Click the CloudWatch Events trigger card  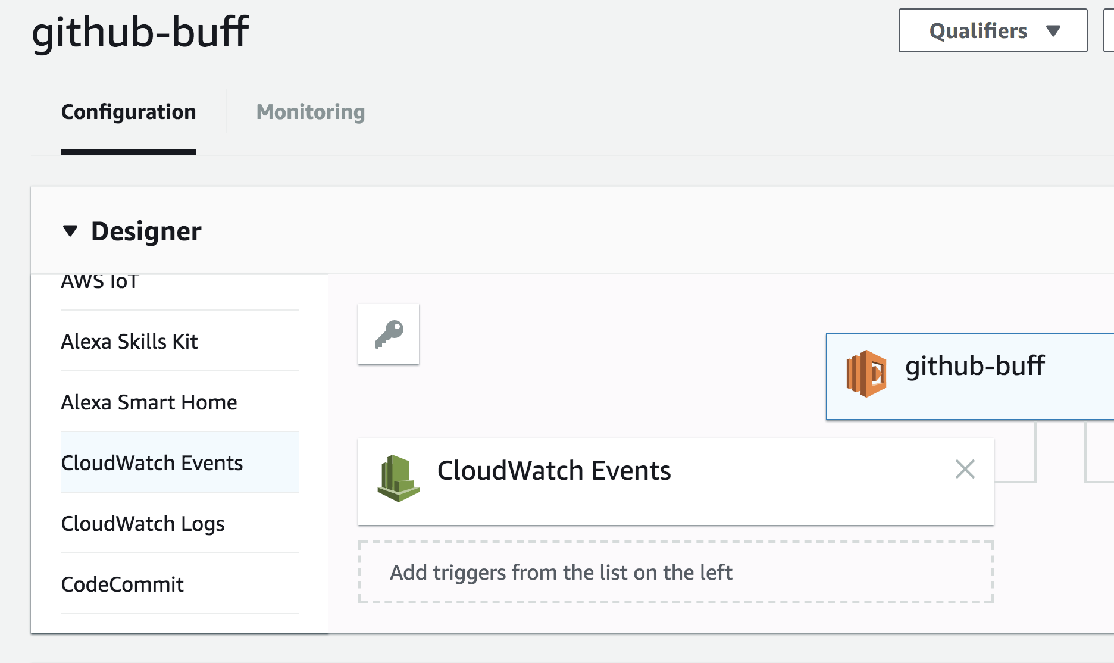pyautogui.click(x=655, y=481)
